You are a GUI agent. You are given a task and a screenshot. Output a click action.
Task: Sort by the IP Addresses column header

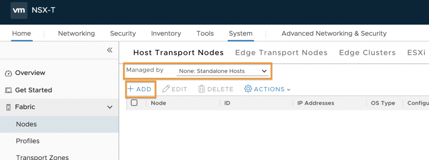(316, 103)
